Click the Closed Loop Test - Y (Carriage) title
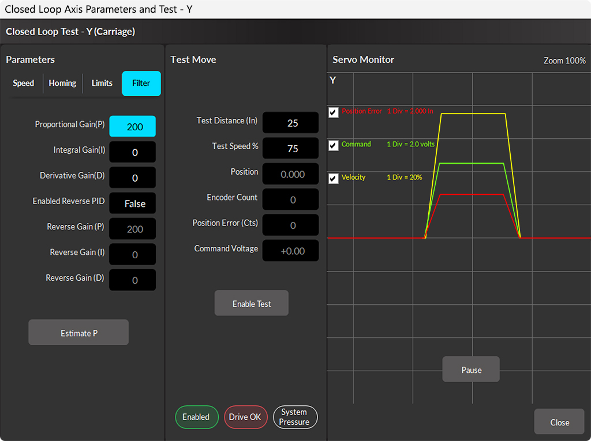Image resolution: width=591 pixels, height=441 pixels. (70, 31)
